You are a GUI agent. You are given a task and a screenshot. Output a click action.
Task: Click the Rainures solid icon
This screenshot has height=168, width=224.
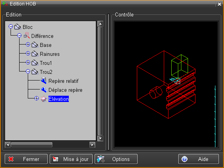coord(35,54)
